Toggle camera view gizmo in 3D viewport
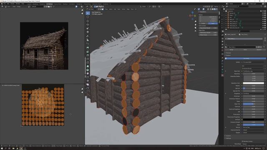Image resolution: width=267 pixels, height=150 pixels. (x=195, y=28)
